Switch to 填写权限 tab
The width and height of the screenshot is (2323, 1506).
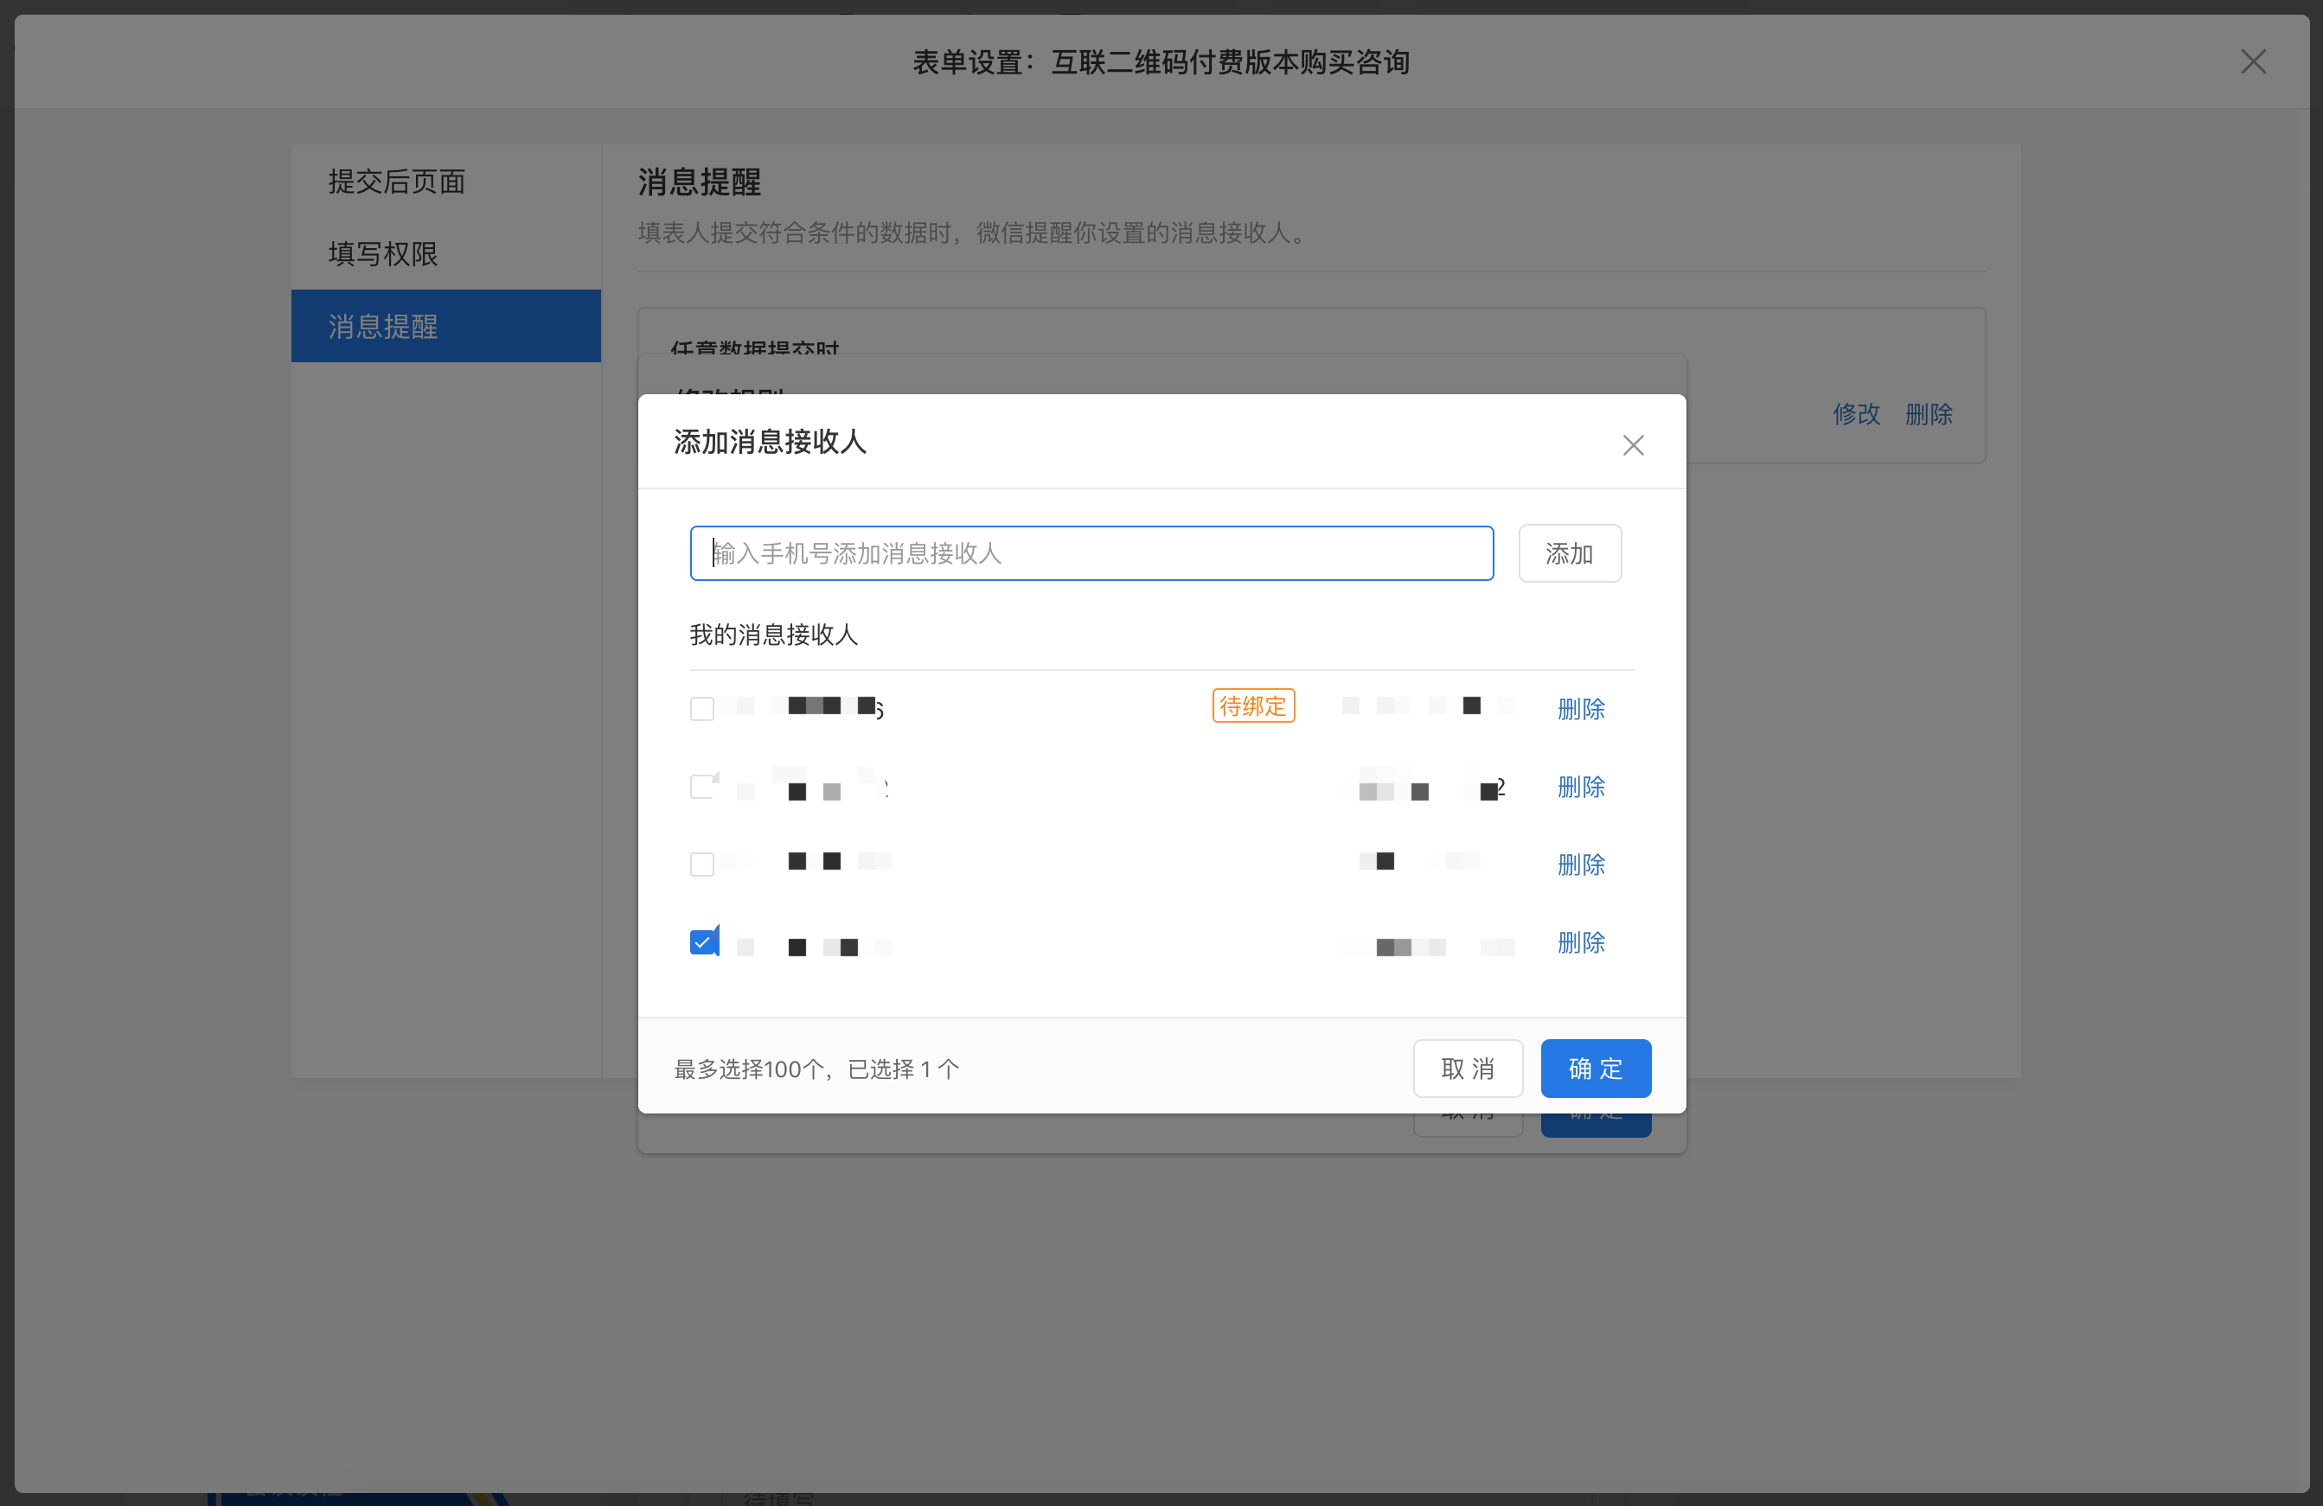382,253
